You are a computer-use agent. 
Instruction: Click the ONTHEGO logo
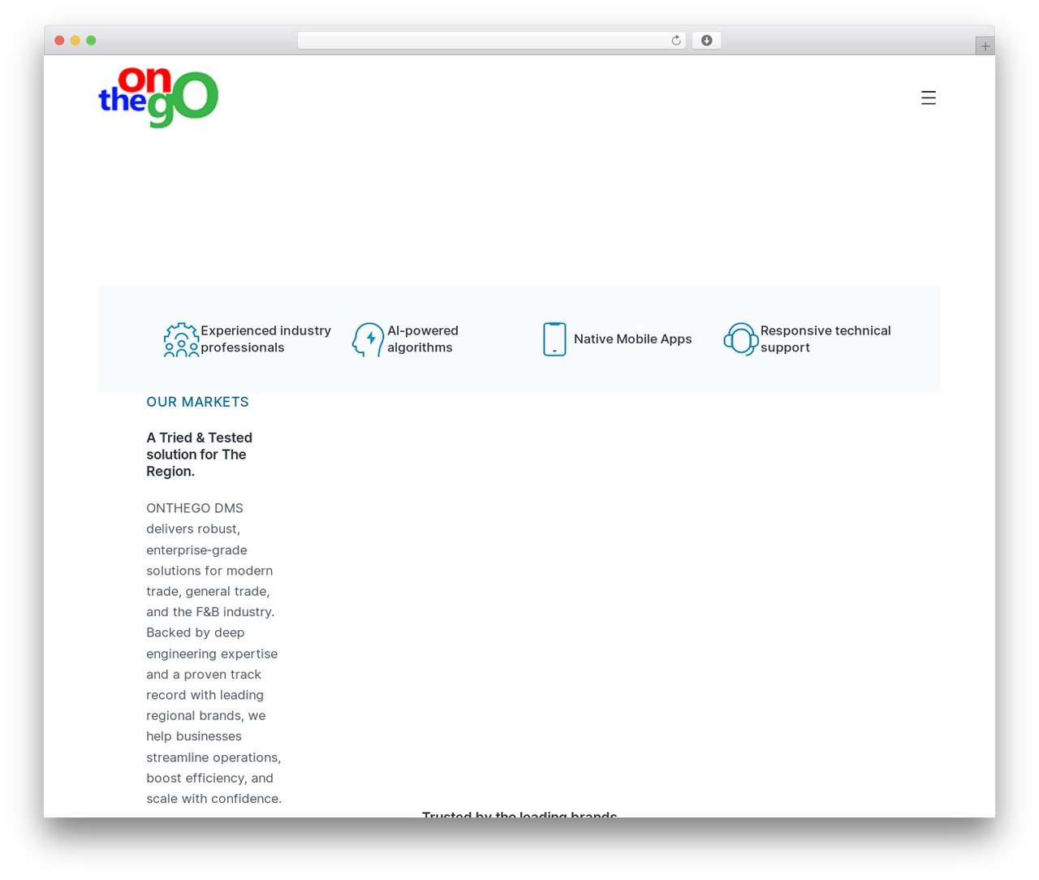pyautogui.click(x=158, y=97)
